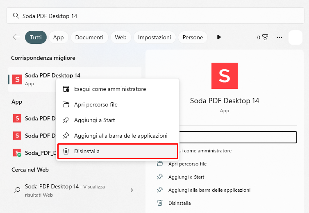Screen dimensions: 309x213
Task: Click Aggiungi a Start in details pane
Action: (x=186, y=177)
